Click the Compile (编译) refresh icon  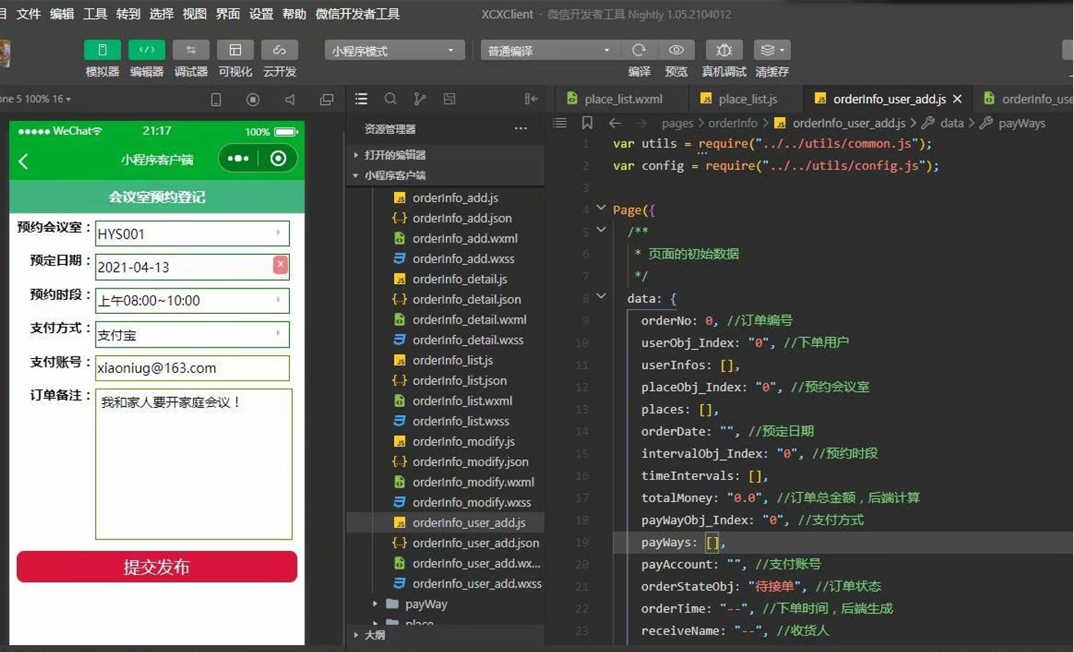(639, 50)
